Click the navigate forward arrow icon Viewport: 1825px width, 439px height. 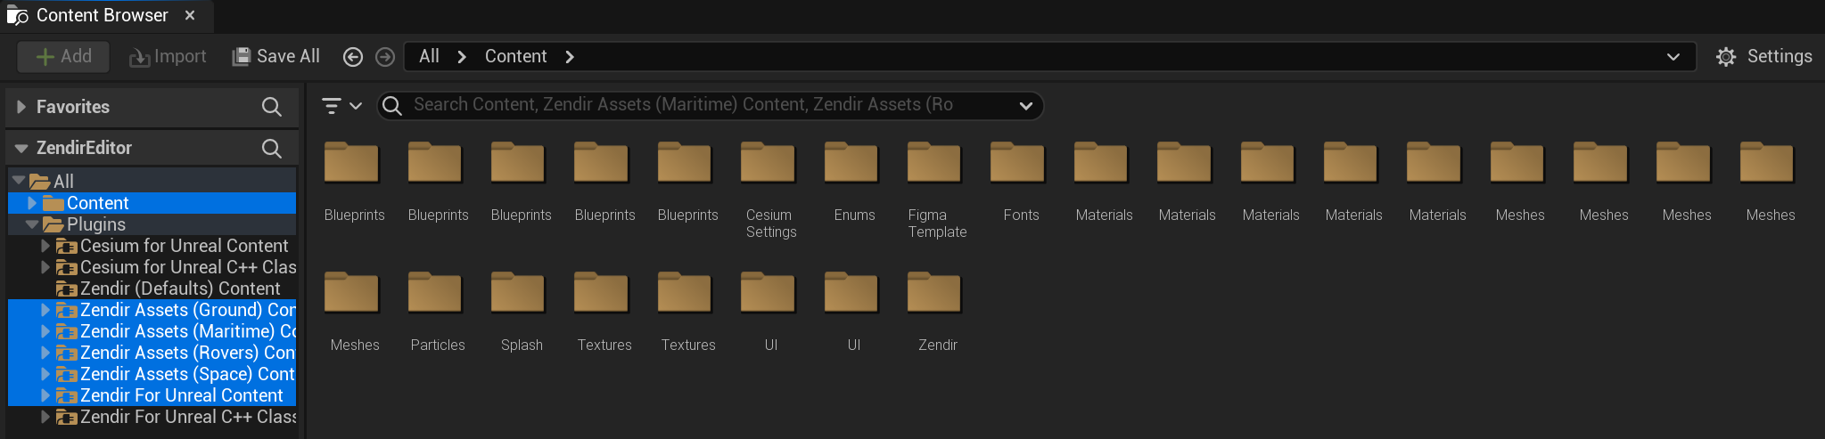385,57
